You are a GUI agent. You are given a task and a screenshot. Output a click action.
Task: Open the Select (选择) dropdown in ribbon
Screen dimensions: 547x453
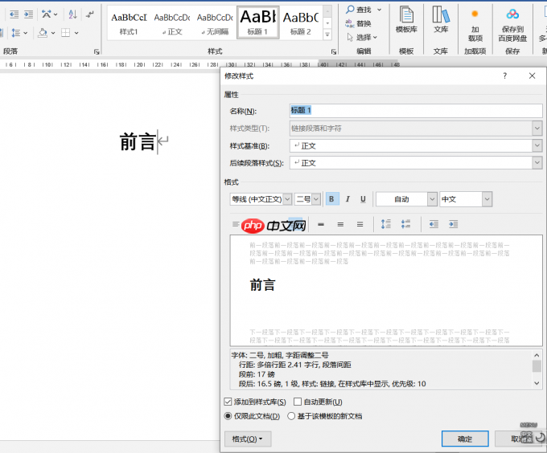click(x=362, y=37)
